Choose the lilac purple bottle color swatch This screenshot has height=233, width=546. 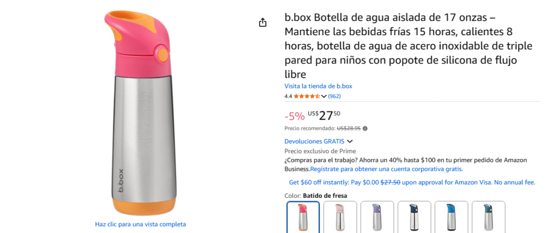coord(378,217)
